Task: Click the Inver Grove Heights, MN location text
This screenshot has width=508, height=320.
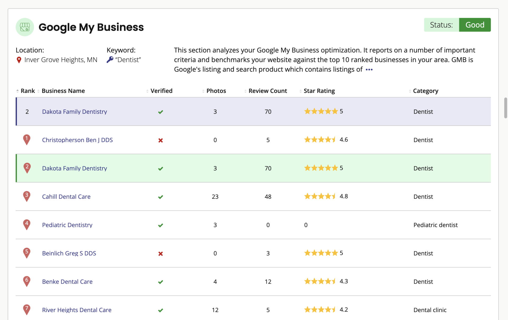Action: pos(61,60)
